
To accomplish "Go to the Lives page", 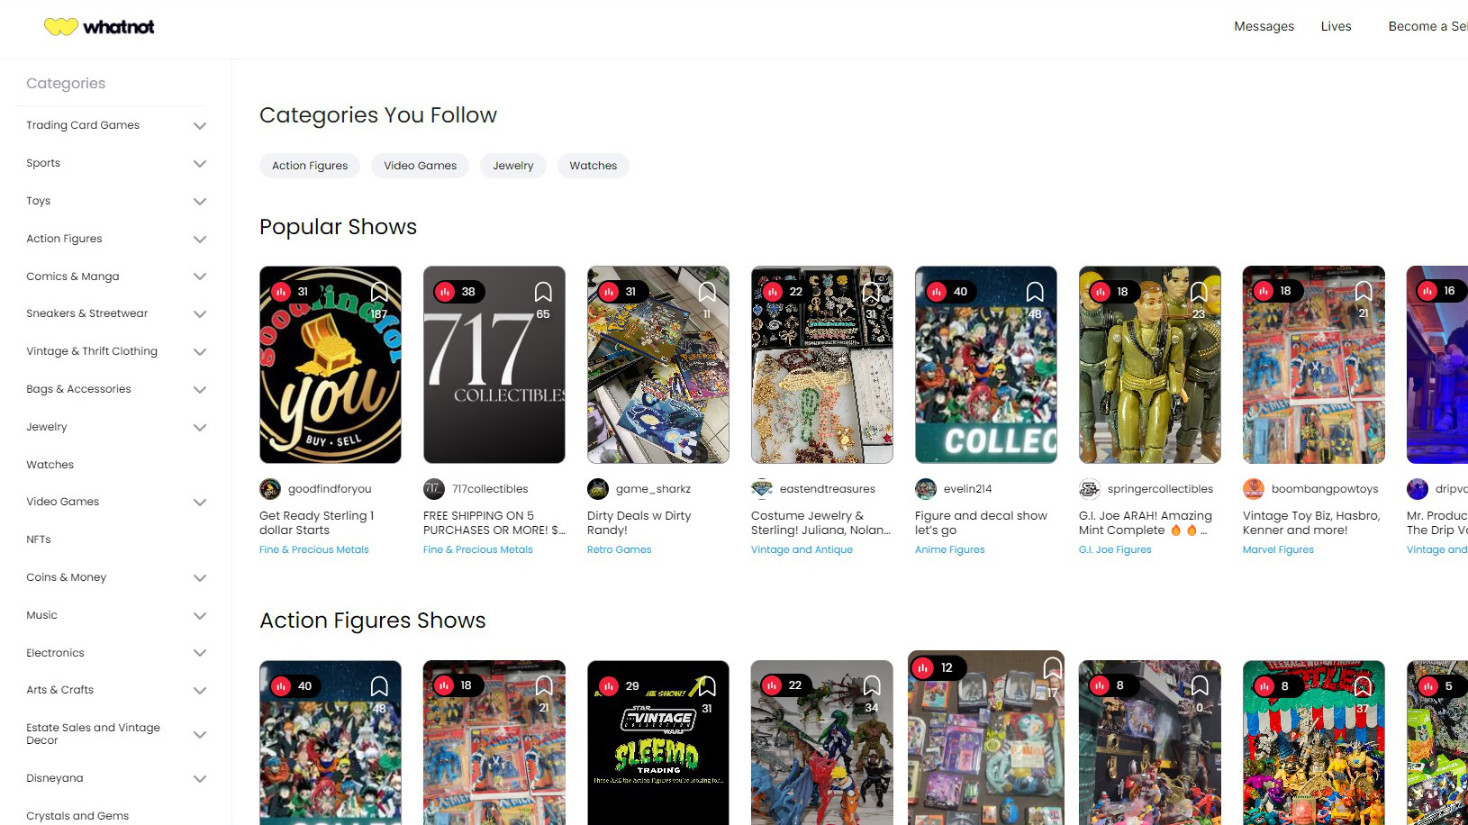I will pos(1336,27).
